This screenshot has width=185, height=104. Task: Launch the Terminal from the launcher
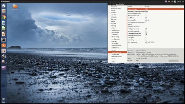click(3, 40)
